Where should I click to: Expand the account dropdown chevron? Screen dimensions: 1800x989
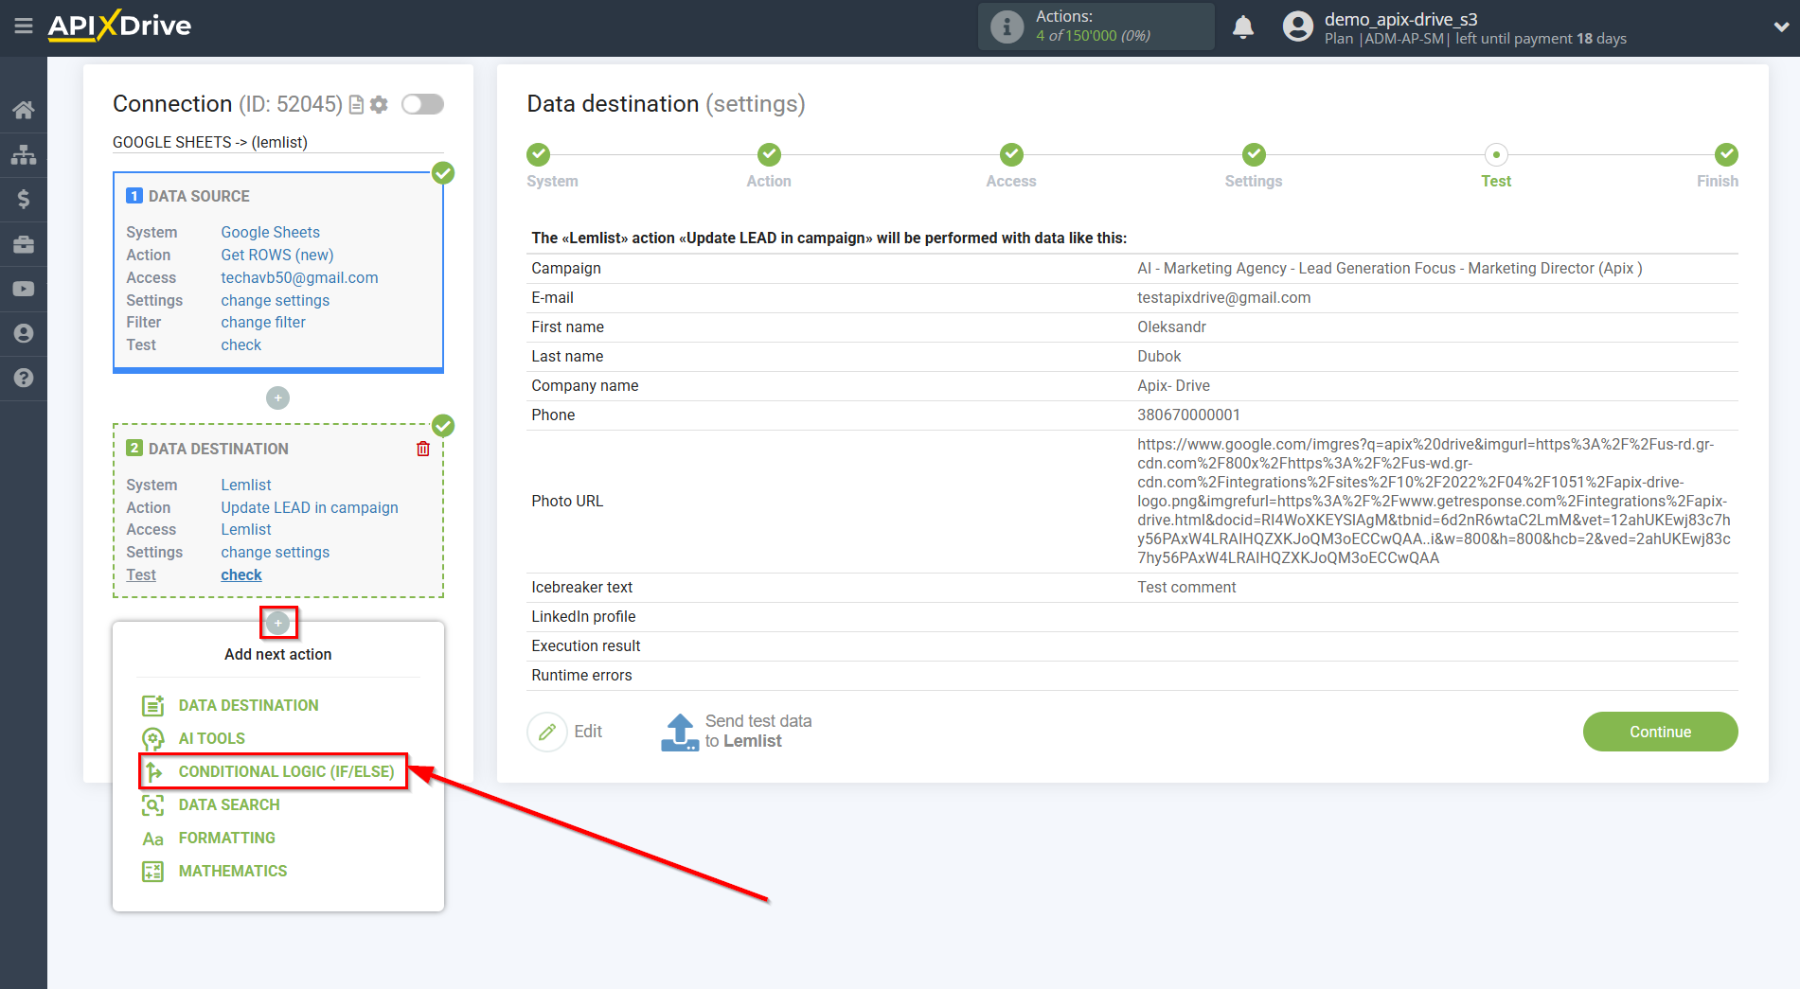point(1781,26)
